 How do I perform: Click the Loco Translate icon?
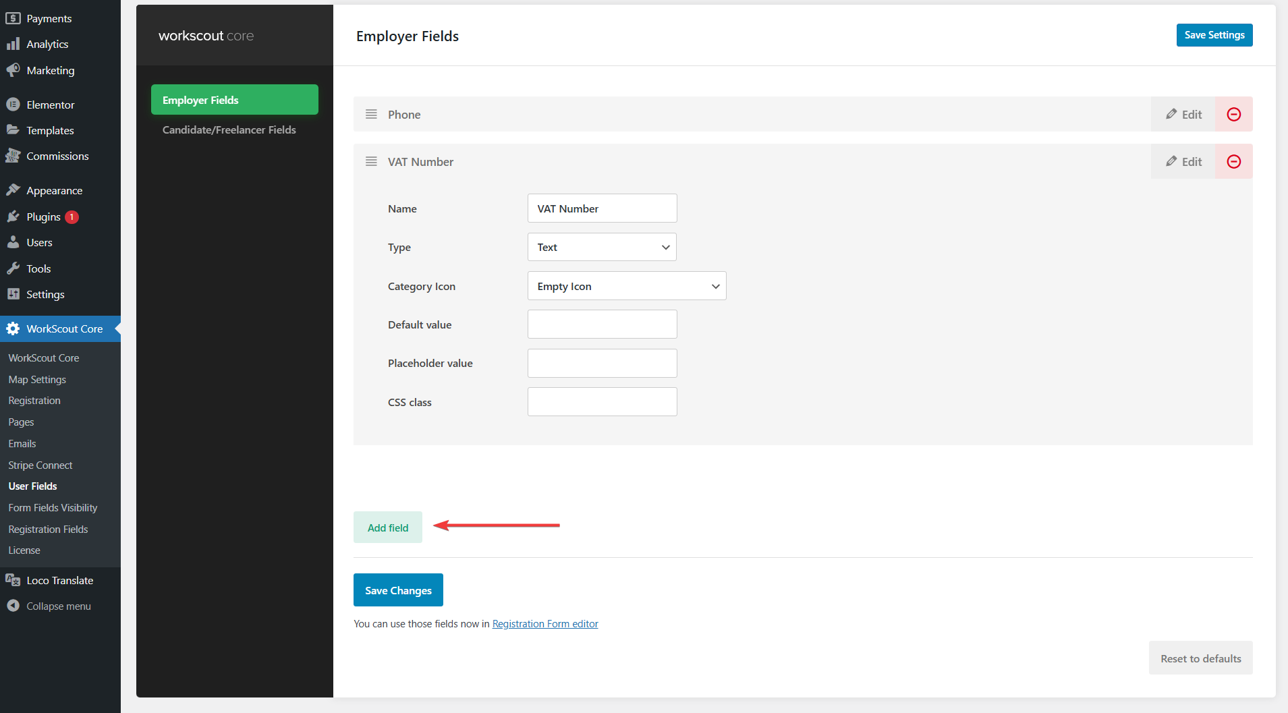tap(13, 580)
